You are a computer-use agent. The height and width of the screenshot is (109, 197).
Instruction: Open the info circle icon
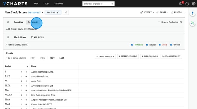pyautogui.click(x=187, y=4)
